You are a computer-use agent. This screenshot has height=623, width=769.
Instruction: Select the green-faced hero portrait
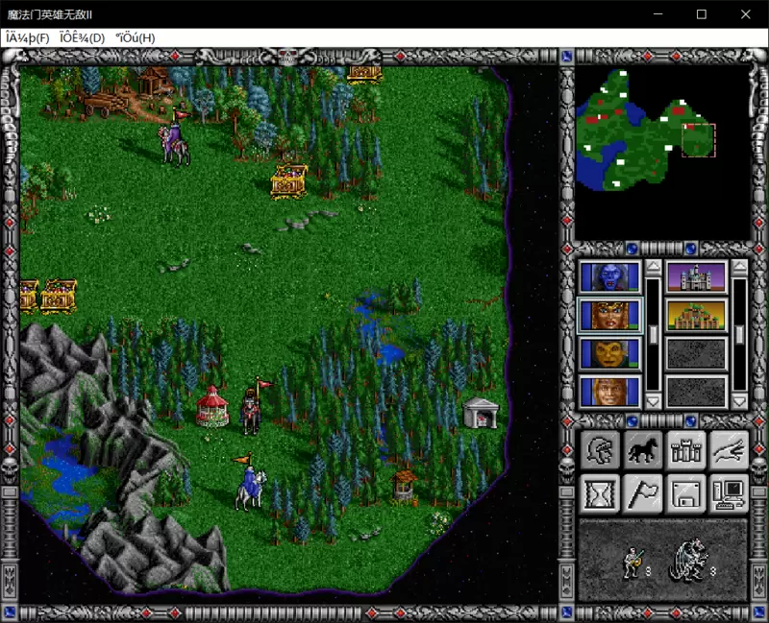click(x=610, y=353)
